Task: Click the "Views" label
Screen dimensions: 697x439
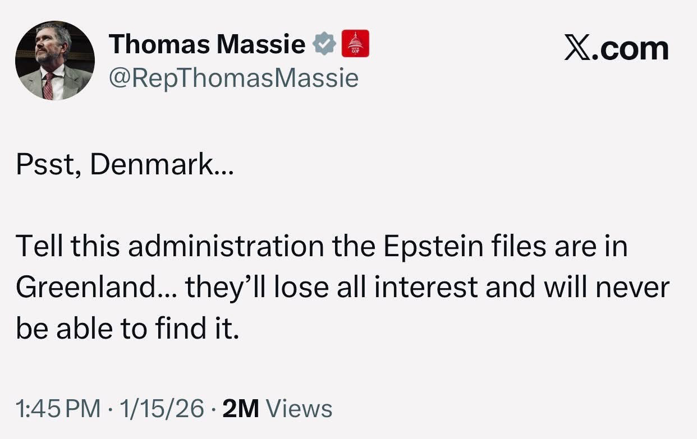Action: pyautogui.click(x=299, y=409)
